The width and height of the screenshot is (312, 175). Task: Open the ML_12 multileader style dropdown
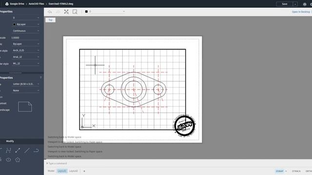26,64
